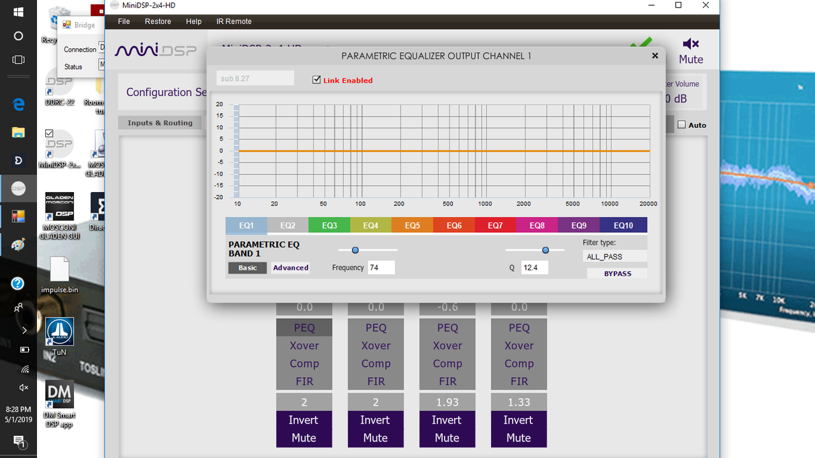
Task: Switch to Basic EQ mode
Action: 248,268
